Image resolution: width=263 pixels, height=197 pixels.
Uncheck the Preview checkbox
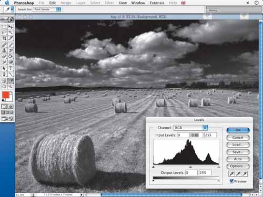pos(231,181)
